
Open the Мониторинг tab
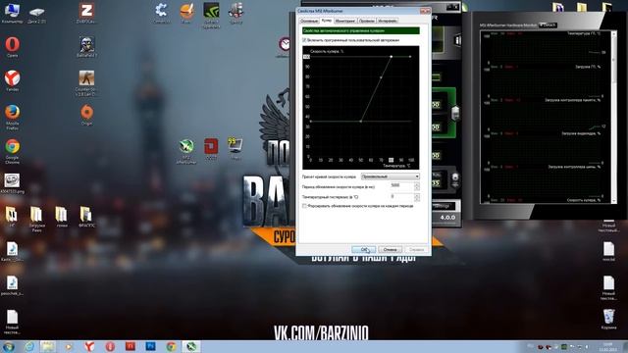click(x=345, y=21)
